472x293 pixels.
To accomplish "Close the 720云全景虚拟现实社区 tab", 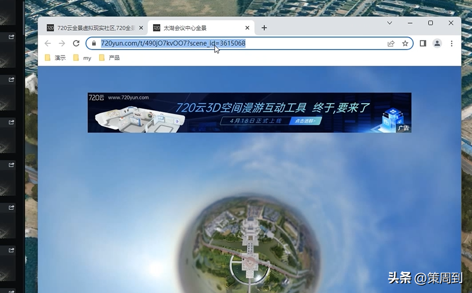I will coord(141,28).
